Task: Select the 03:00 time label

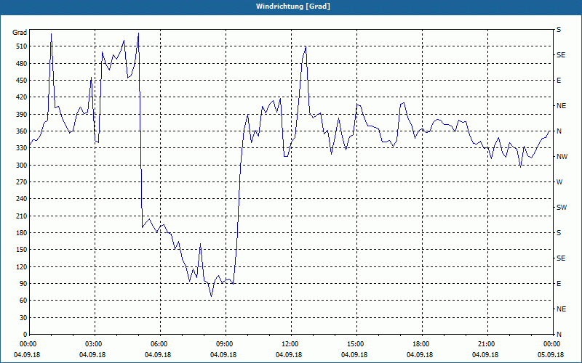Action: pyautogui.click(x=95, y=344)
